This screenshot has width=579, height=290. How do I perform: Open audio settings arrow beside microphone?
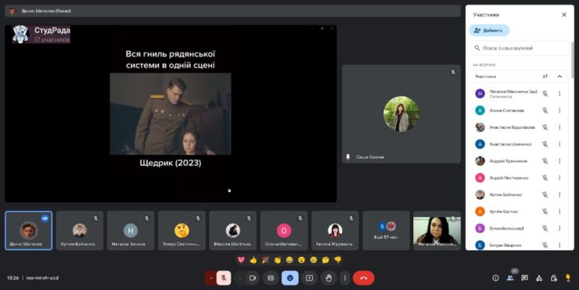coord(211,278)
